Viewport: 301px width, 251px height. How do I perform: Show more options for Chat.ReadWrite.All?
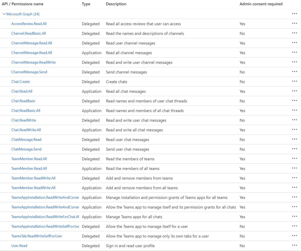[x=294, y=130]
